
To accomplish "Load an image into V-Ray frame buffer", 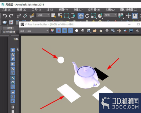I will coord(95,31).
